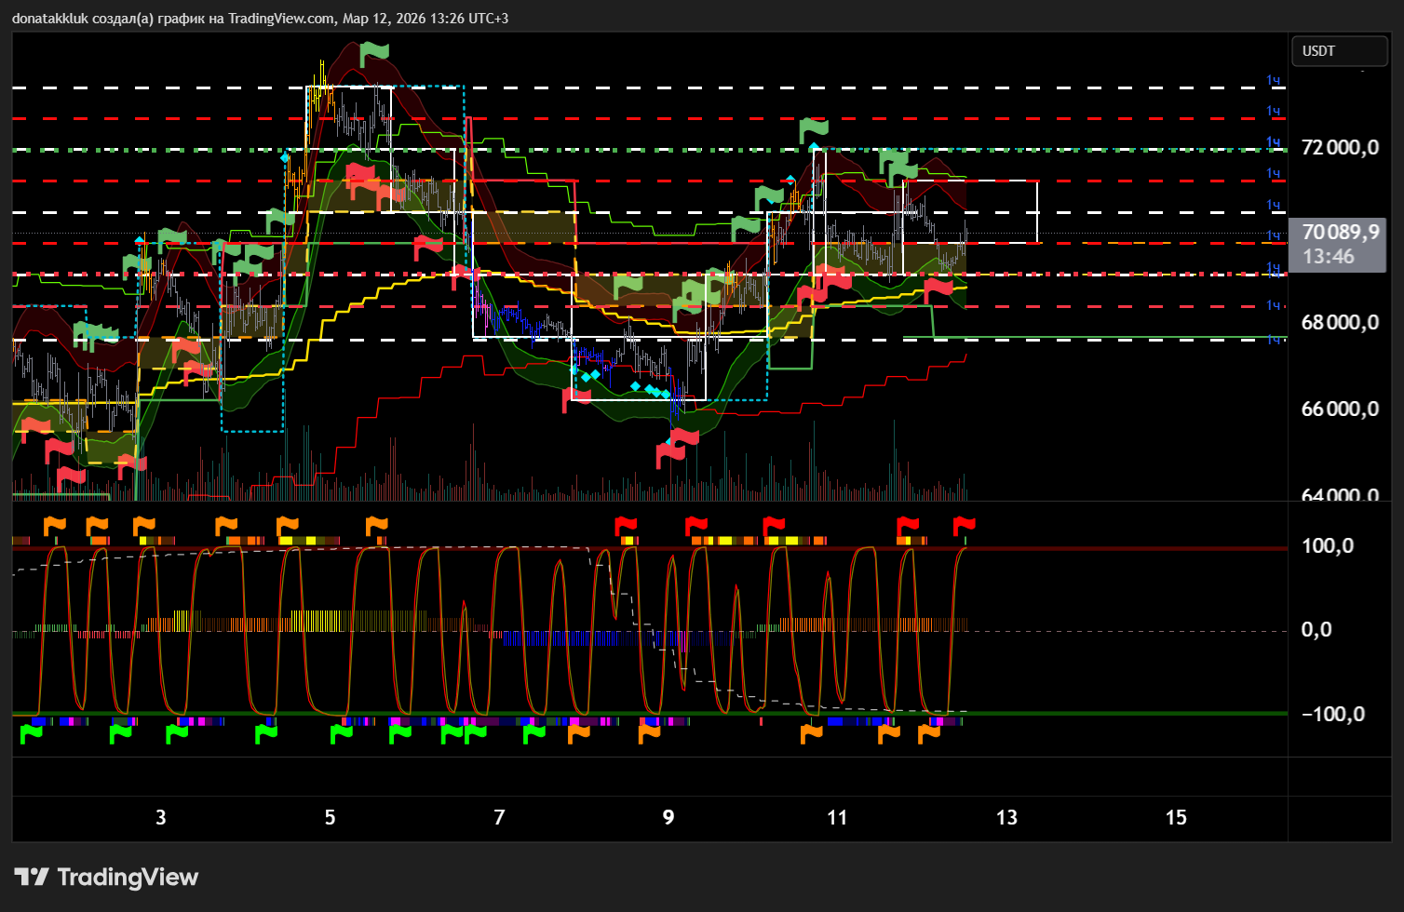1404x912 pixels.
Task: Click the leftmost green flag below the oscillator
Action: (x=31, y=733)
